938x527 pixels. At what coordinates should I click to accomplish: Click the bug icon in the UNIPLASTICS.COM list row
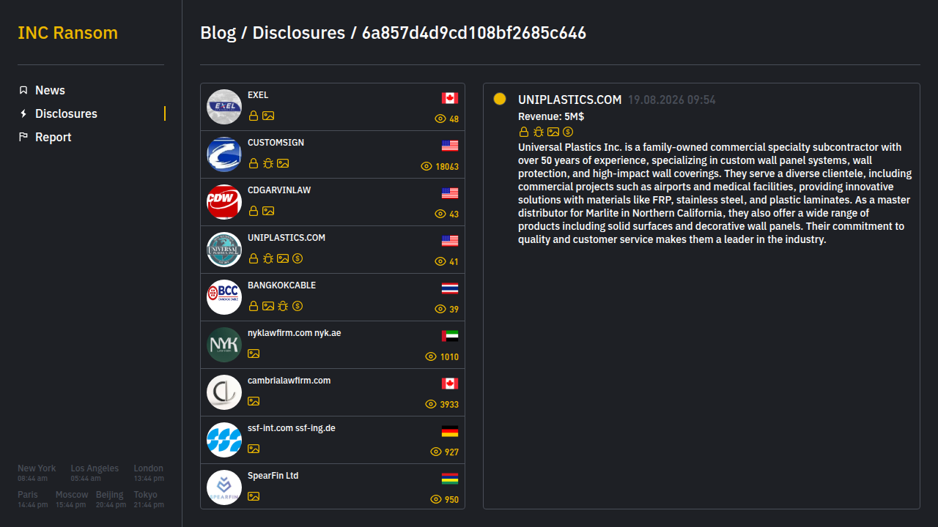(268, 258)
